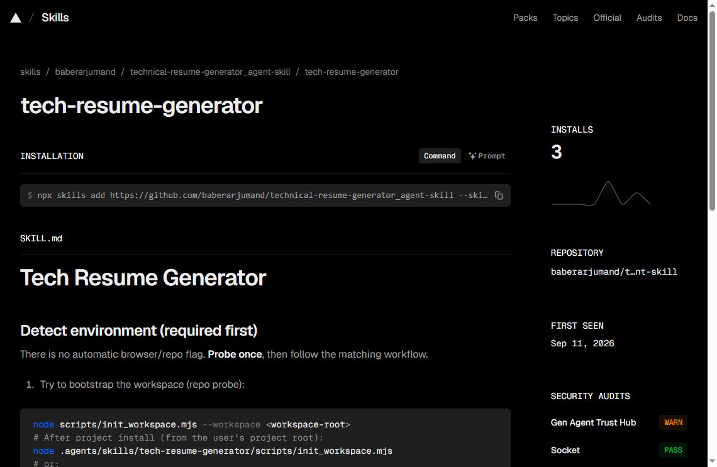The height and width of the screenshot is (467, 717).
Task: Go to the skills breadcrumb
Action: [x=30, y=72]
